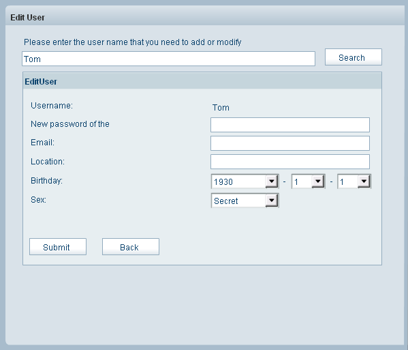Expand the birthday month dropdown arrow

tap(318, 181)
